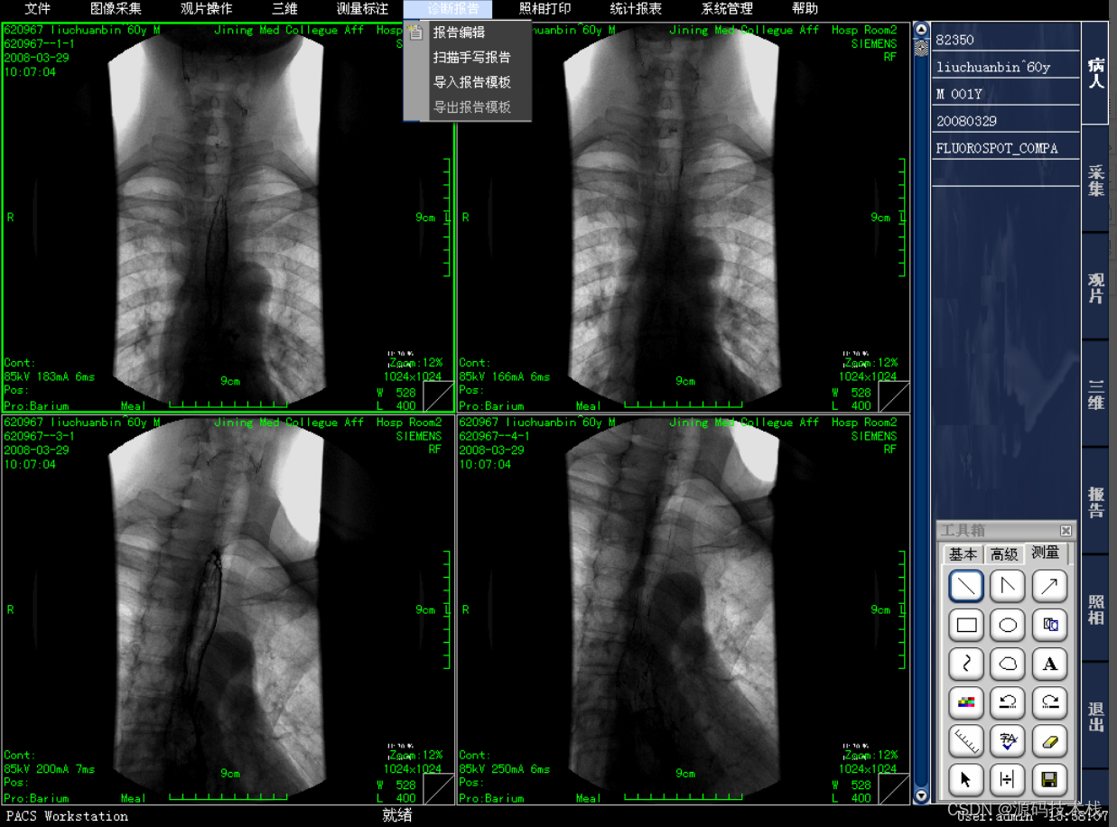Open the 文件 menu
1117x827 pixels.
(x=38, y=9)
